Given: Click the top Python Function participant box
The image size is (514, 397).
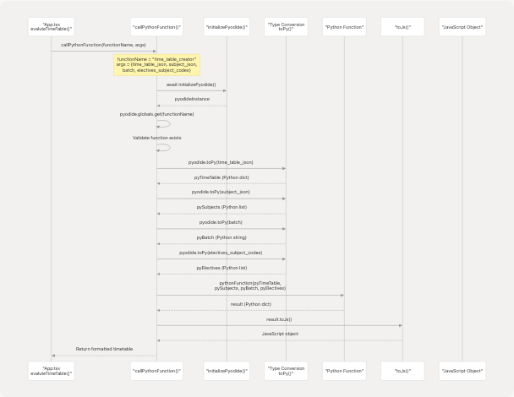Looking at the screenshot, I should (344, 26).
